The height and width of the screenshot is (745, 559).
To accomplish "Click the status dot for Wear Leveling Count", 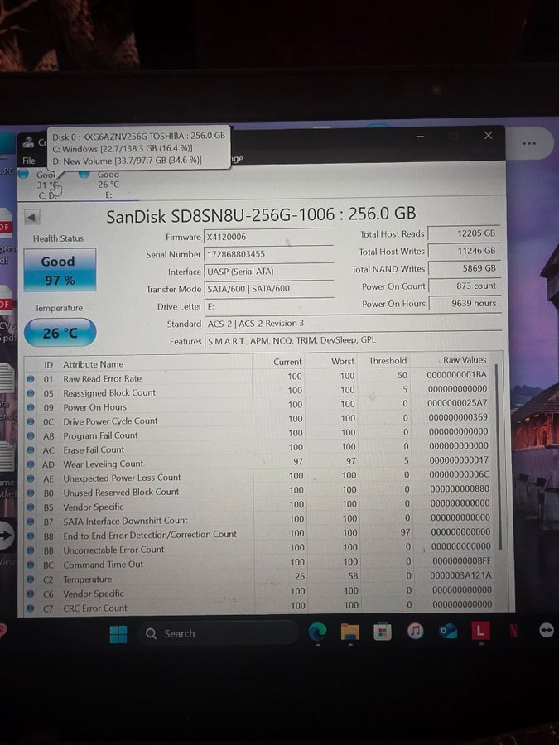I will click(x=31, y=464).
